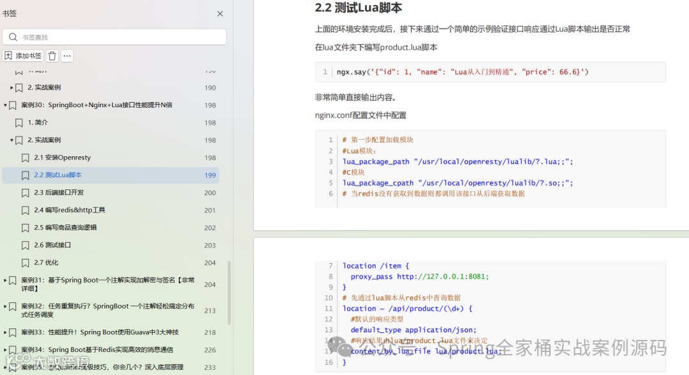
Task: Click '在lua文件夹下编写product.lua脚本' text
Action: click(376, 47)
